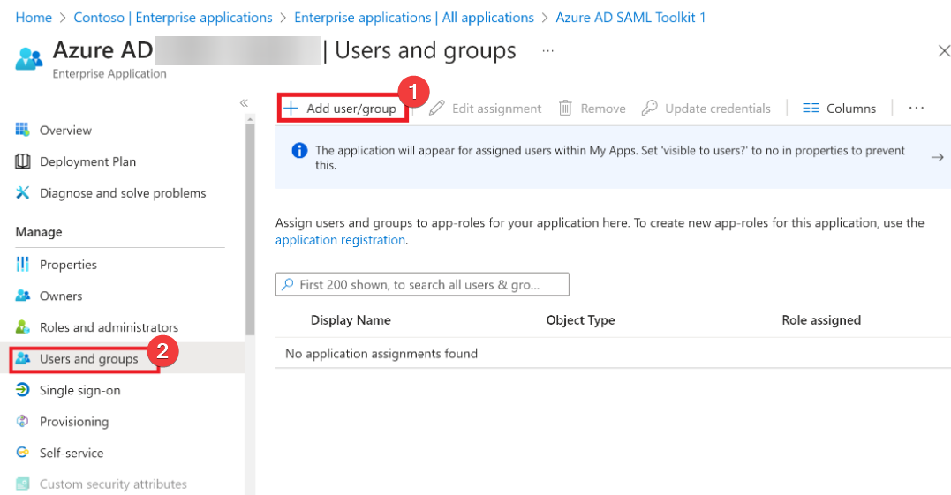Viewport: 951px width, 495px height.
Task: Click the key icon for Update credentials
Action: point(650,108)
